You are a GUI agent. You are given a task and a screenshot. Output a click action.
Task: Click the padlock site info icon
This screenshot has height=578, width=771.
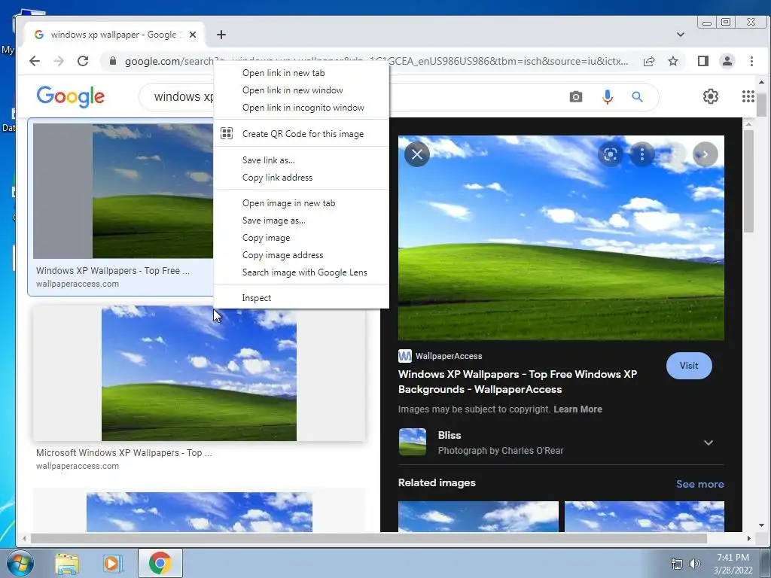tap(113, 61)
